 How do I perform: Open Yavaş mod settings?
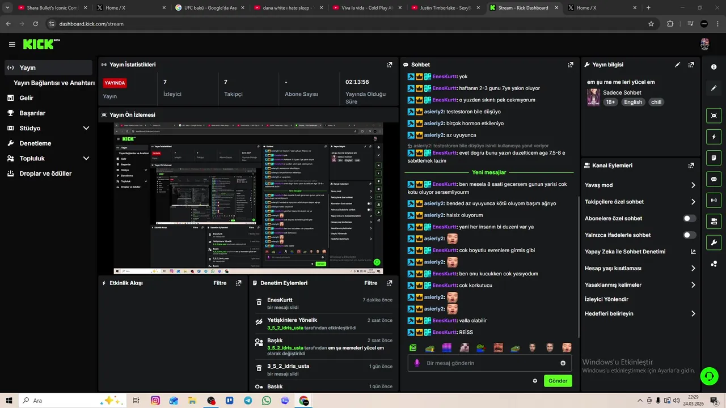coord(640,185)
